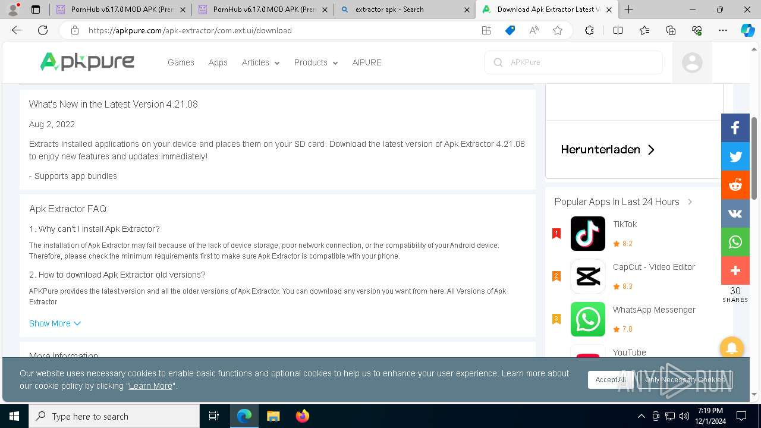Screen dimensions: 761x428
Task: Expand Show More in FAQ section
Action: tap(55, 323)
